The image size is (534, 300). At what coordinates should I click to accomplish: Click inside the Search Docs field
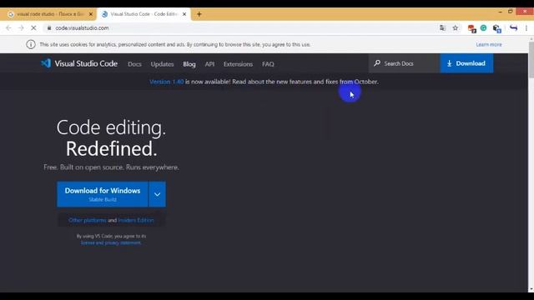click(x=404, y=63)
